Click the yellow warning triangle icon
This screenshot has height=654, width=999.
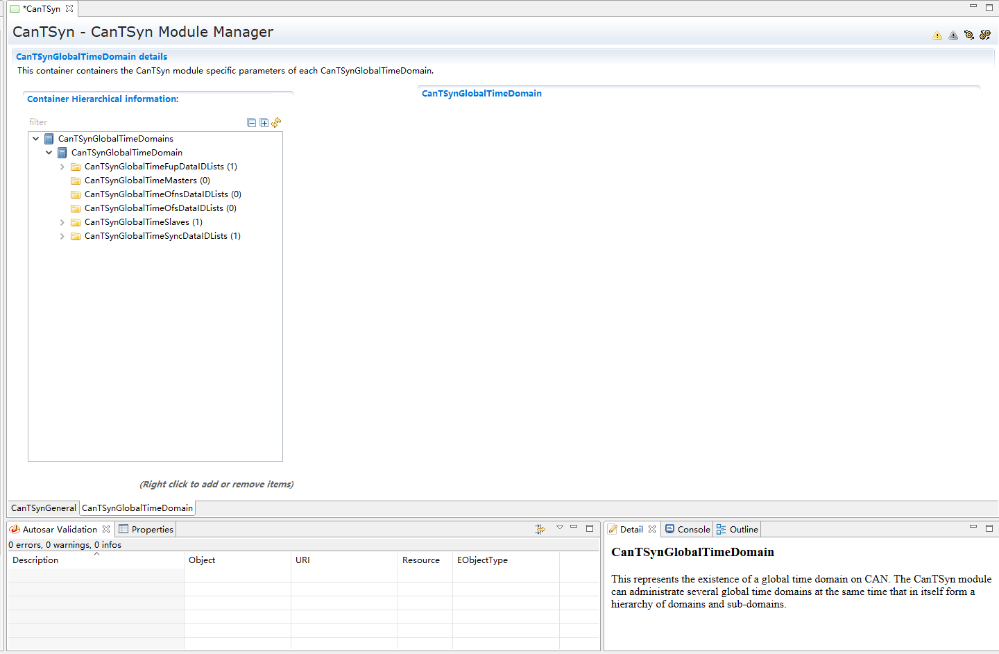(x=937, y=35)
